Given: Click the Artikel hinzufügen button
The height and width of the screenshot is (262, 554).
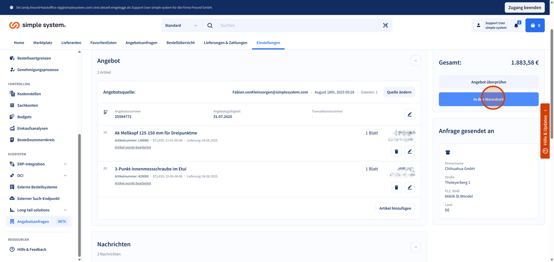Looking at the screenshot, I should [x=395, y=208].
